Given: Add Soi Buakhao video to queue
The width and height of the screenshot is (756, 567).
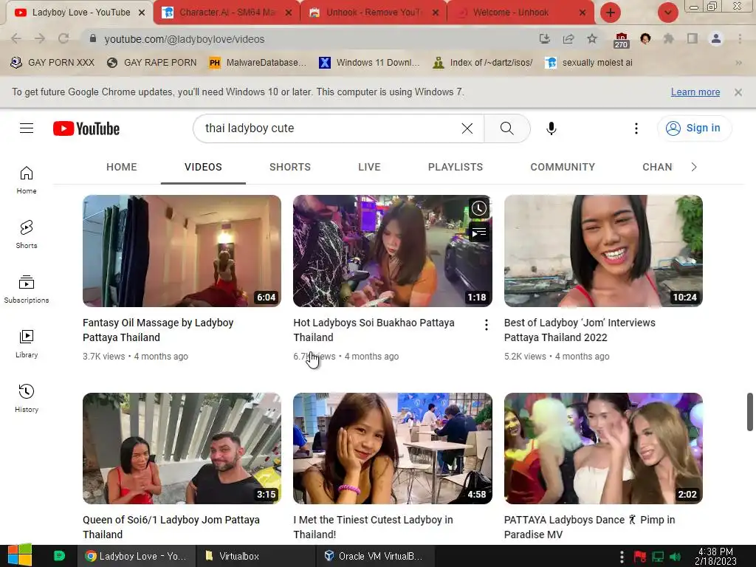Looking at the screenshot, I should (x=478, y=233).
